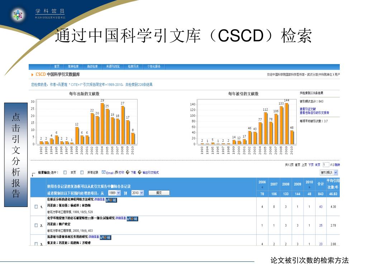Click total citations 25 for record 2
The height and width of the screenshot is (275, 367).
pos(321,226)
